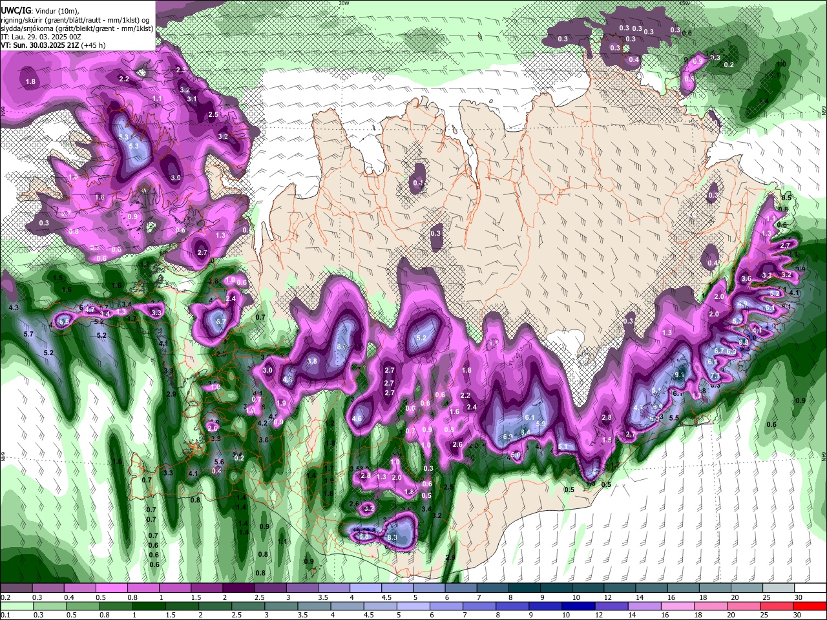The image size is (827, 620).
Task: Click the light grey upper swatch between 25 and 30
Action: point(778,588)
